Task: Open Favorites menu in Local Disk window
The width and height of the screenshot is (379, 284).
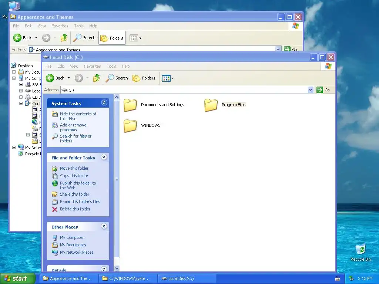Action: [x=92, y=66]
